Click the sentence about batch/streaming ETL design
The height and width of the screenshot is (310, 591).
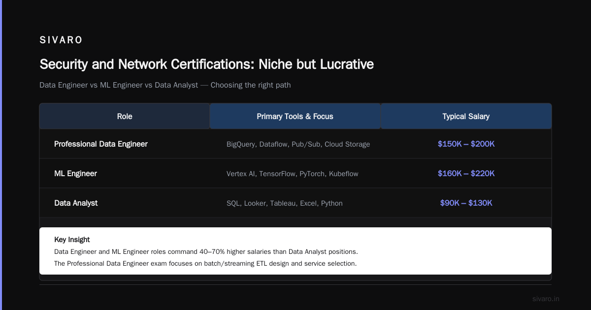click(x=205, y=263)
